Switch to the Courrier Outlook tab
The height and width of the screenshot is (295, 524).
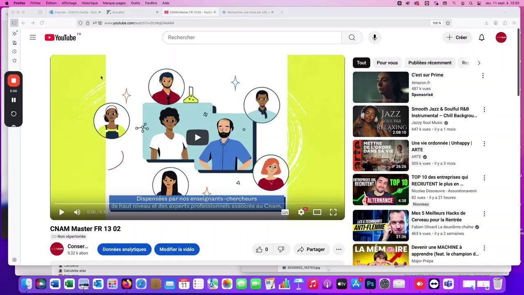point(75,12)
